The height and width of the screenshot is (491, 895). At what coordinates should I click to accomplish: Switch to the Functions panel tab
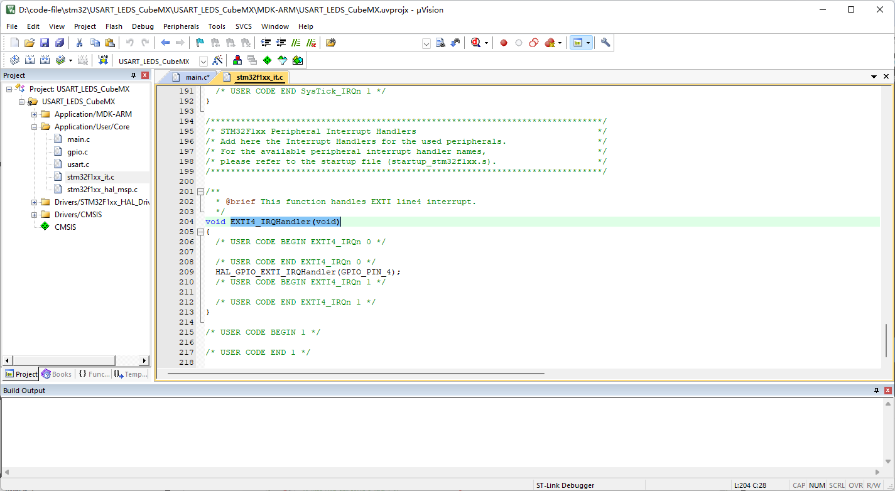tap(94, 374)
